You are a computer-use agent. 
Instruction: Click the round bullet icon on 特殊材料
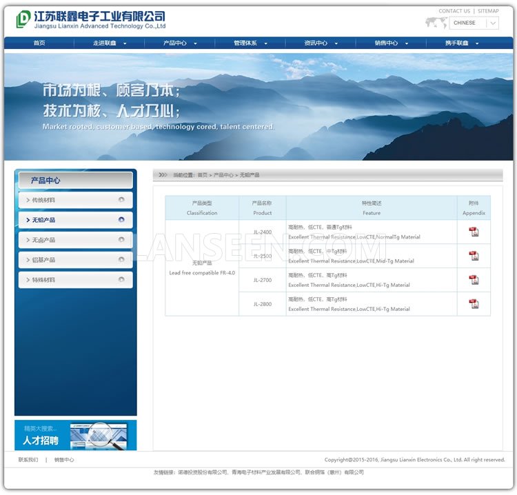tap(121, 280)
